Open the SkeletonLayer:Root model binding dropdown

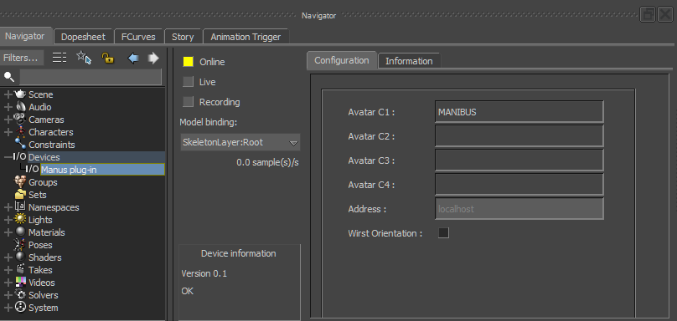click(240, 142)
